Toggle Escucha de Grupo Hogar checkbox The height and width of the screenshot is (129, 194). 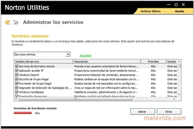tap(17, 79)
